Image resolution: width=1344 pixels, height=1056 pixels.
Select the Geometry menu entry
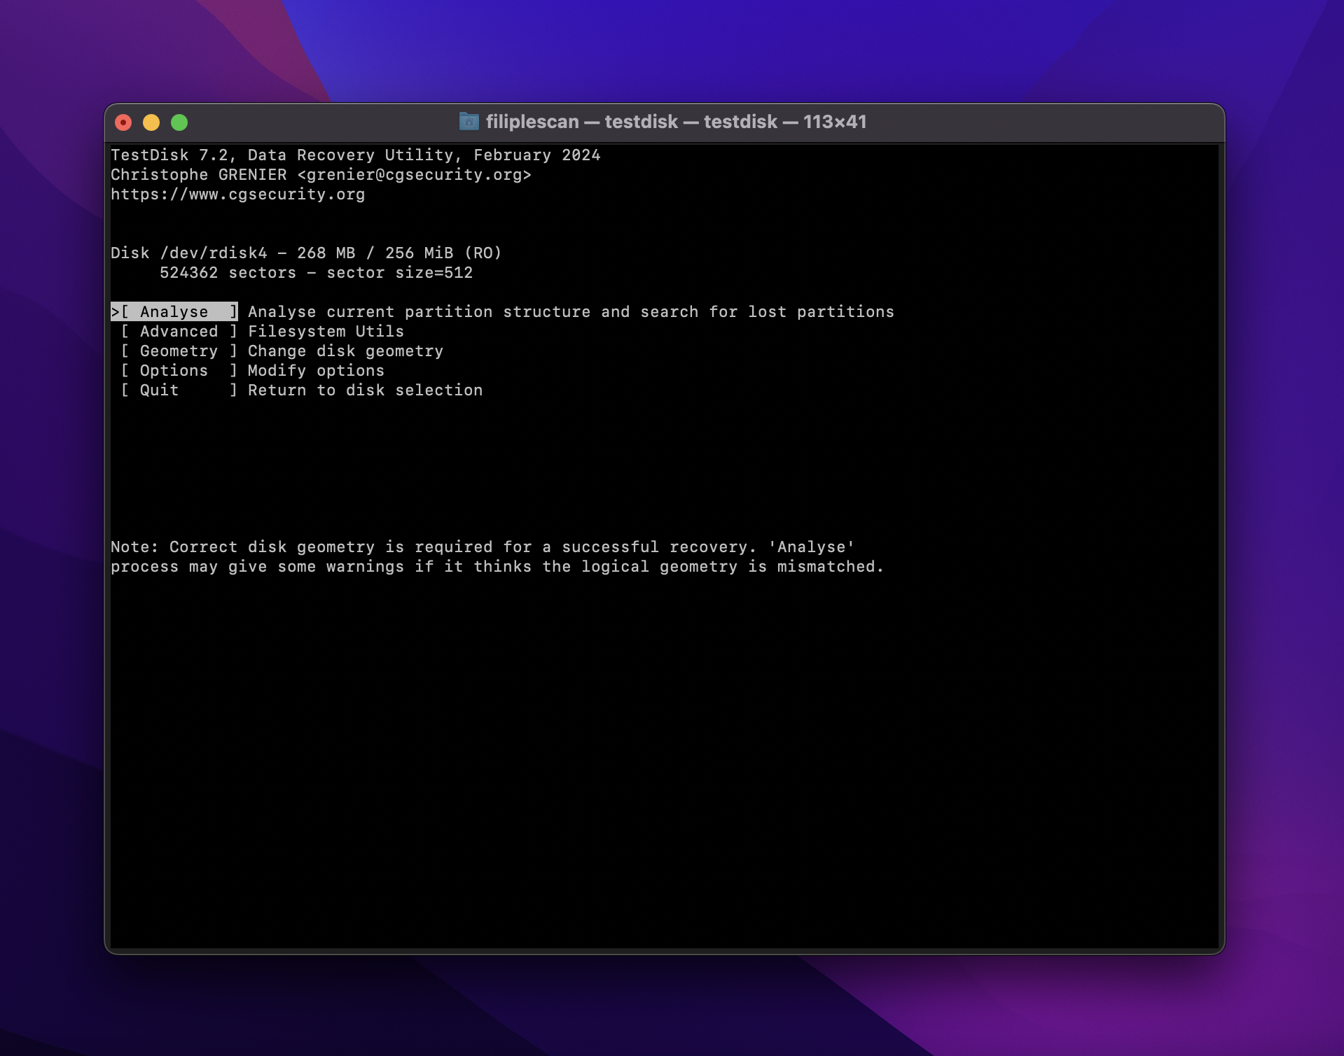179,351
